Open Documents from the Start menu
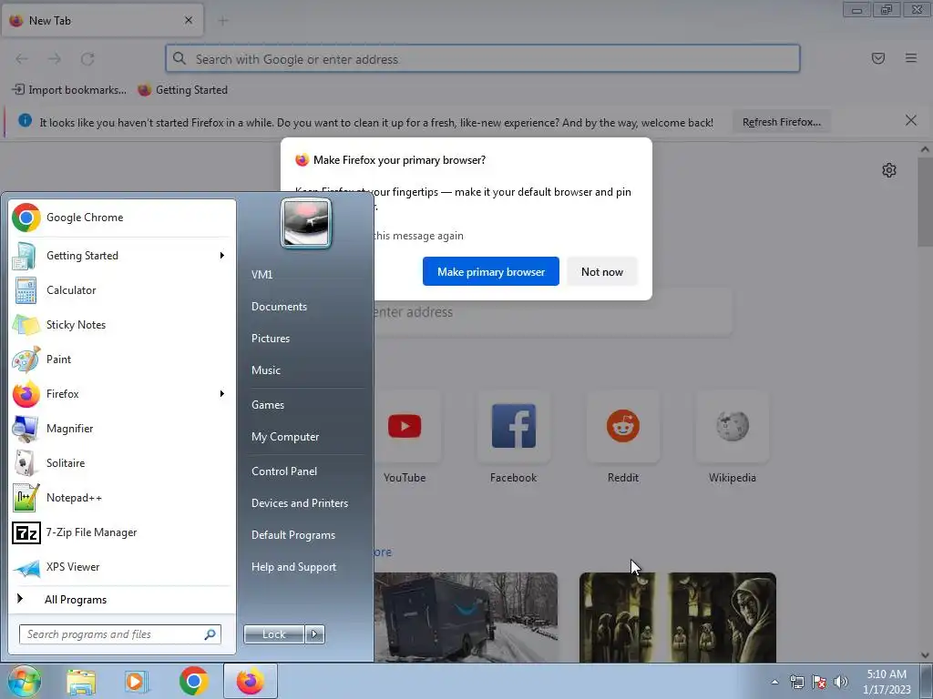The width and height of the screenshot is (933, 699). pyautogui.click(x=279, y=307)
